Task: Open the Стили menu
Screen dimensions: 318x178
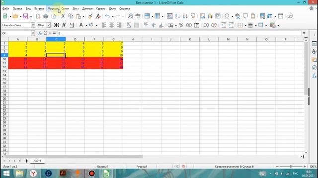Action: point(65,9)
